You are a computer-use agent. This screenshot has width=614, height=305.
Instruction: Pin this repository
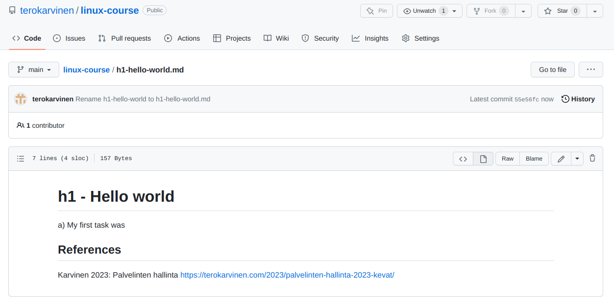click(376, 11)
